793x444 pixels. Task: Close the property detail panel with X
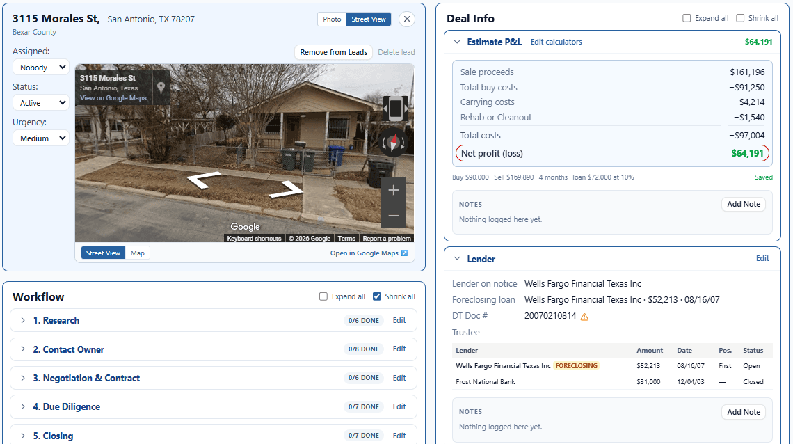pyautogui.click(x=407, y=19)
